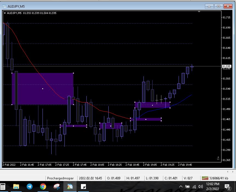The width and height of the screenshot is (236, 192).
Task: Open File Explorer from the taskbar
Action: (x=16, y=187)
